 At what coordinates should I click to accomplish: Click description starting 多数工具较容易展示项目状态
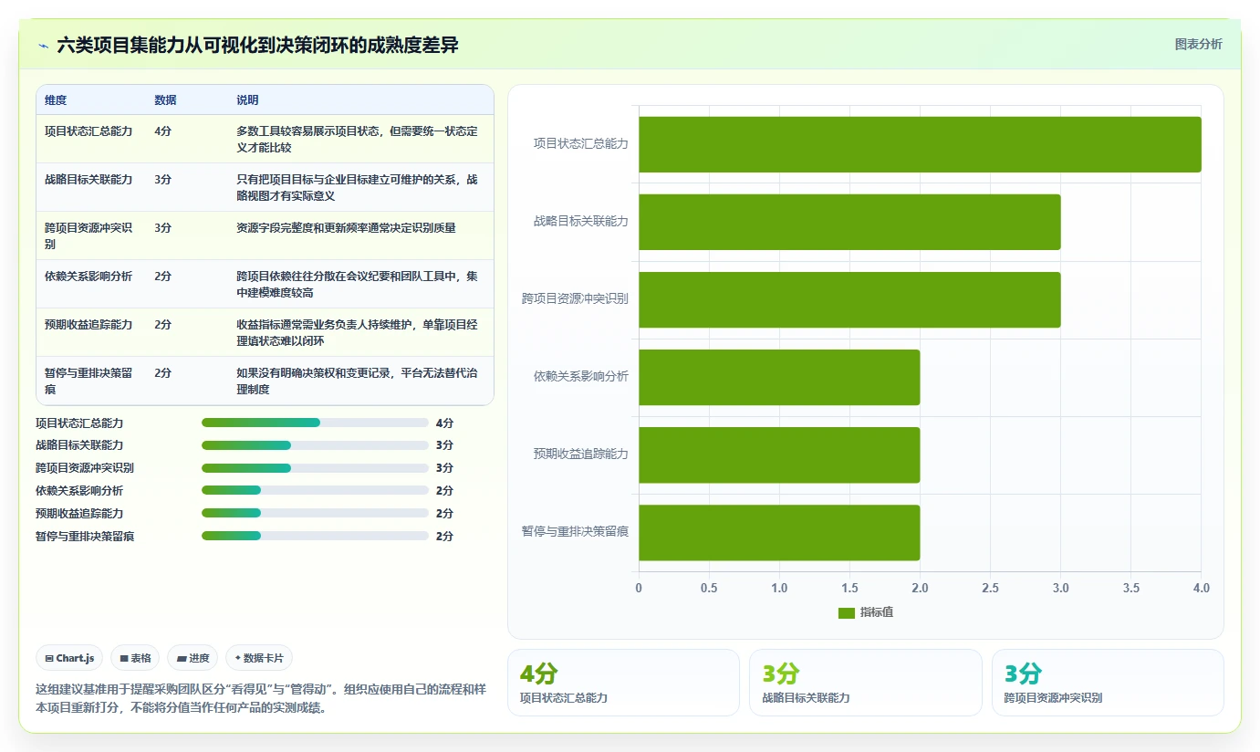coord(357,140)
